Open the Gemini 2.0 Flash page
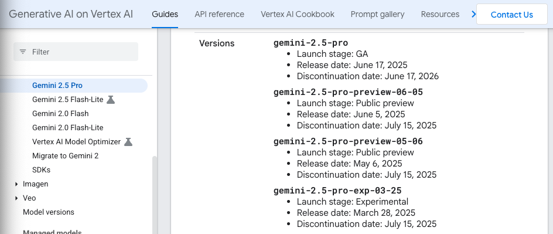This screenshot has height=234, width=553. click(60, 114)
